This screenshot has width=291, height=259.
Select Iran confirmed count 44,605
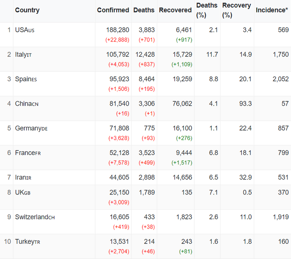click(x=119, y=177)
